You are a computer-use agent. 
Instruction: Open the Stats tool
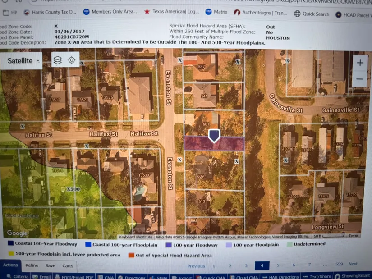(x=159, y=276)
